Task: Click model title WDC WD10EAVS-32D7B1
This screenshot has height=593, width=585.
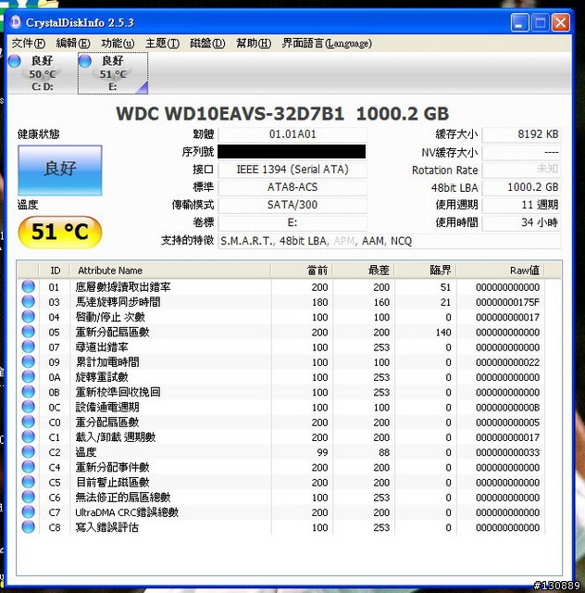Action: click(x=230, y=113)
